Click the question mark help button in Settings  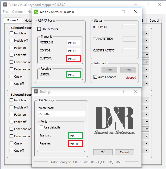coord(123,91)
